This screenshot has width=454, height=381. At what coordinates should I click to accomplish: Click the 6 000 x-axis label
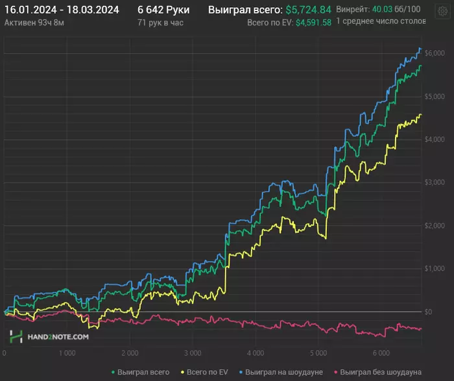point(381,353)
